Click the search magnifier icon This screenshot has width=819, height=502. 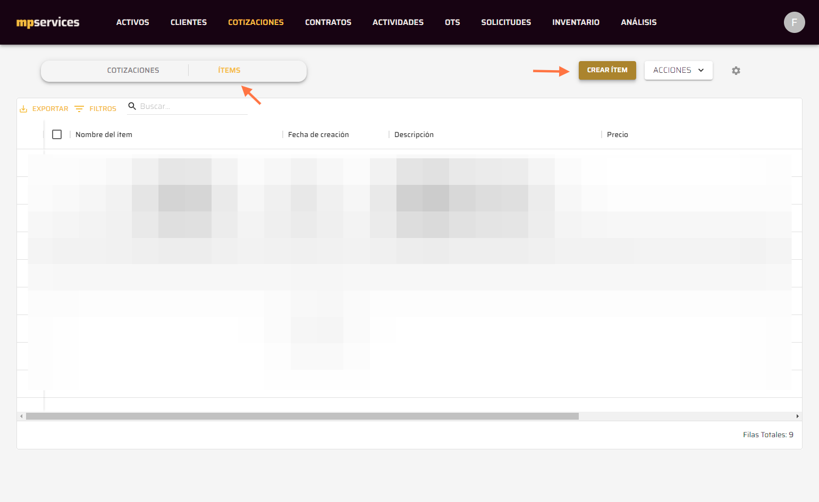[132, 106]
